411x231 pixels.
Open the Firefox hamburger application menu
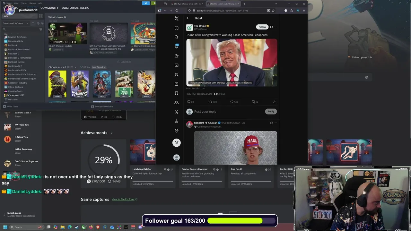[303, 10]
